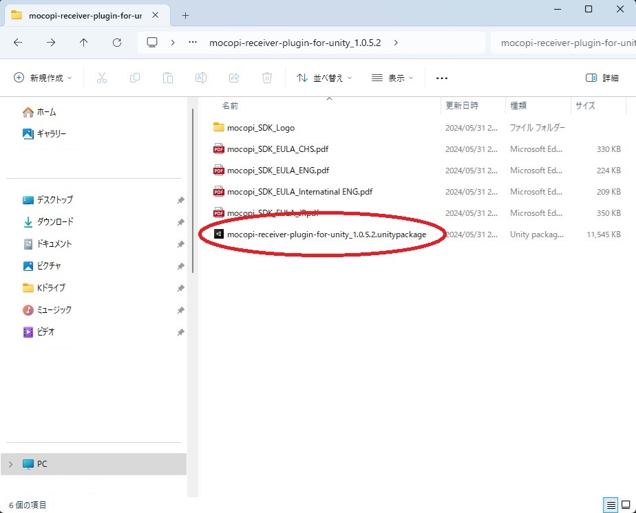The width and height of the screenshot is (636, 513).
Task: Open the 表示 view dropdown
Action: [392, 78]
